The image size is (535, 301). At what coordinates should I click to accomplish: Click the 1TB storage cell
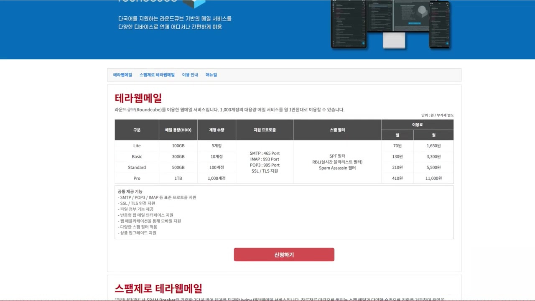point(178,178)
